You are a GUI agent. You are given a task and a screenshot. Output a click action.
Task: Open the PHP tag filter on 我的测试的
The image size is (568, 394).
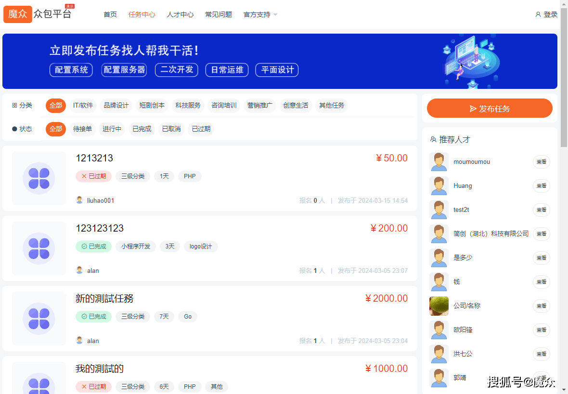tap(190, 386)
